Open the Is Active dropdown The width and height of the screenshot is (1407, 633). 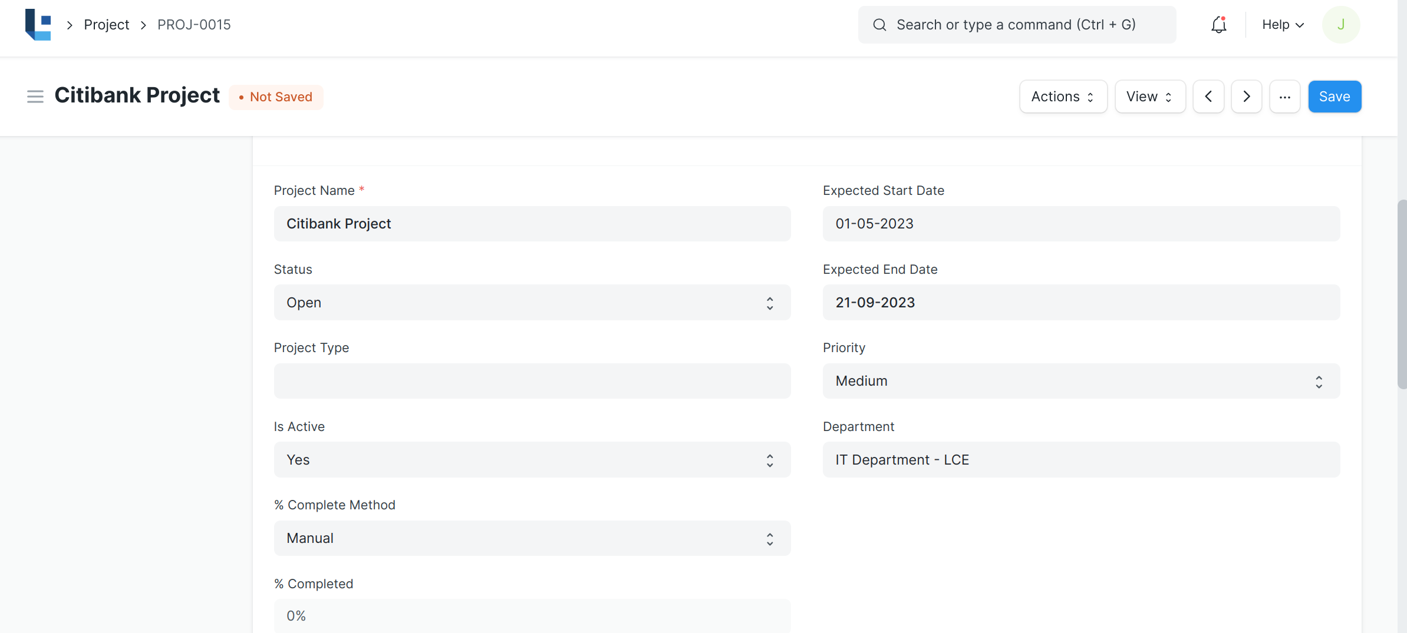click(532, 460)
